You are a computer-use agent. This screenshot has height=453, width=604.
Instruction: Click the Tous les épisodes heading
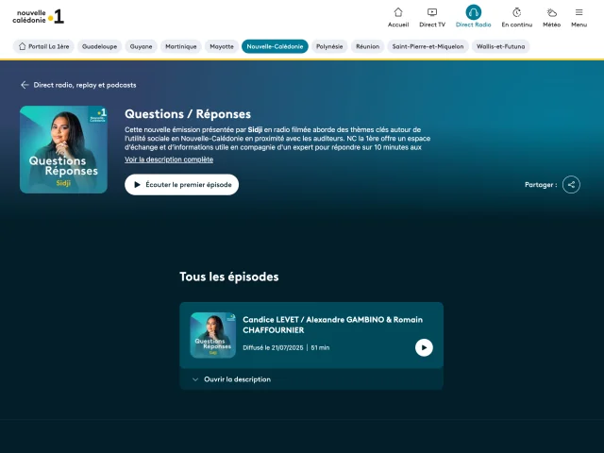click(228, 277)
